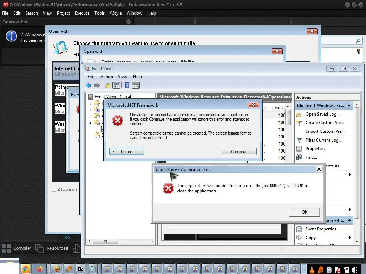The height and width of the screenshot is (274, 366).
Task: Click the Find binoculars icon
Action: click(x=299, y=157)
